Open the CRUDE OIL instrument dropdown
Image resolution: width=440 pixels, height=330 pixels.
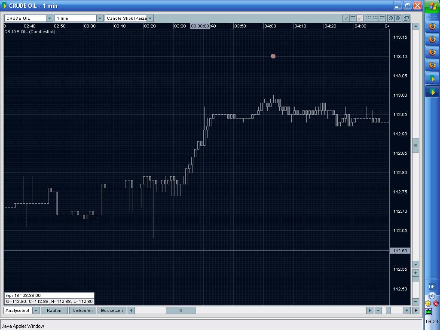pyautogui.click(x=49, y=18)
